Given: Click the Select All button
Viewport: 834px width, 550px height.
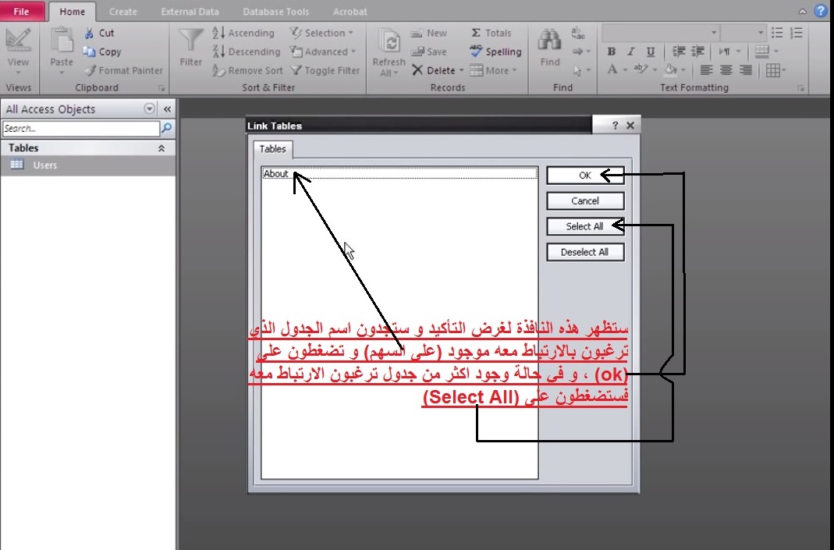Looking at the screenshot, I should [x=585, y=226].
